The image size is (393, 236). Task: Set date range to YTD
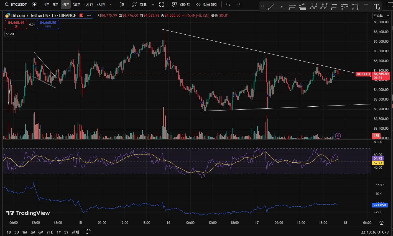coord(50,232)
